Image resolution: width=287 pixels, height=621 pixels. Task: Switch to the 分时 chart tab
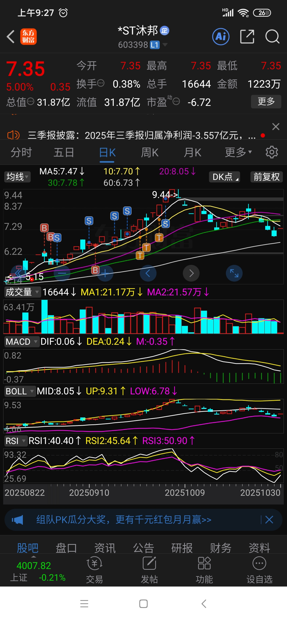21,153
